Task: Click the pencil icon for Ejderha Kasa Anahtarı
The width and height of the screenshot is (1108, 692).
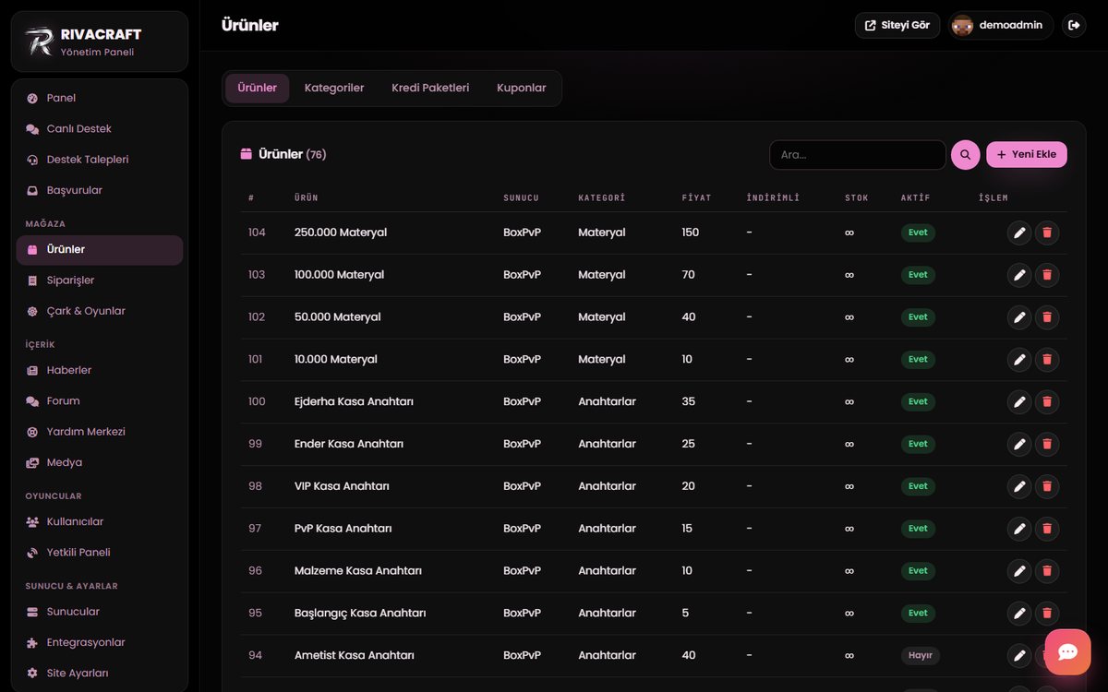Action: 1019,401
